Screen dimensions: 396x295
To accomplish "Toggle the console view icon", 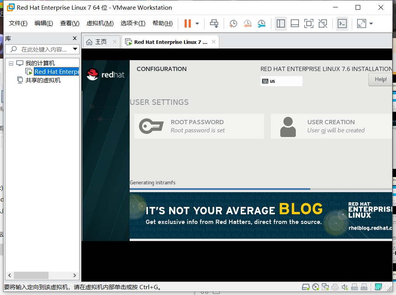I will [342, 24].
